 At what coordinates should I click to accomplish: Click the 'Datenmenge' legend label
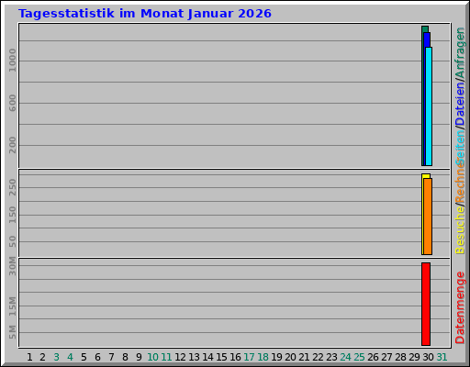pyautogui.click(x=460, y=307)
